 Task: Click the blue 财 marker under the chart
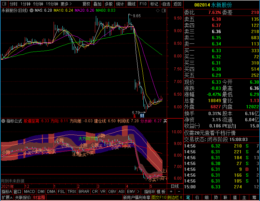[142, 116]
